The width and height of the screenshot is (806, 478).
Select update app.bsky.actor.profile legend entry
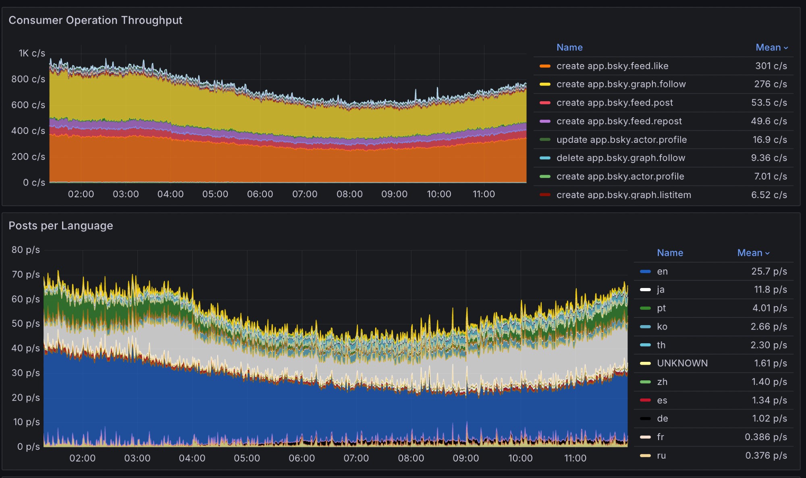pyautogui.click(x=621, y=140)
